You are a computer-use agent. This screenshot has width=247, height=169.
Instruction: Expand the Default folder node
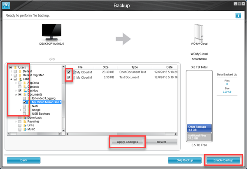click(x=12, y=71)
